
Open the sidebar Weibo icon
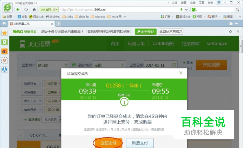[5, 51]
